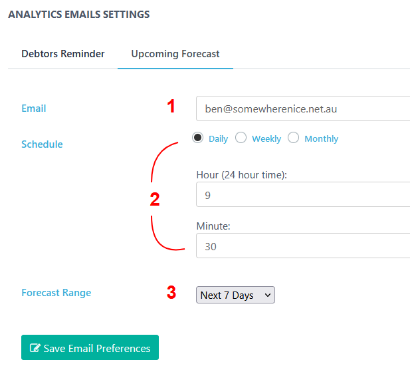Click the Weekly label text
The image size is (410, 386).
click(x=266, y=138)
